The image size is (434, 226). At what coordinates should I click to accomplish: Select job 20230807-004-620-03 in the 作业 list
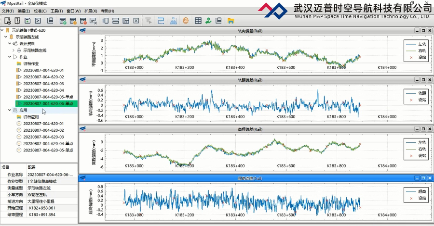pos(43,84)
